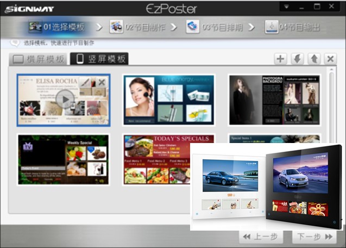The width and height of the screenshot is (346, 248).
Task: Play the ELISA ROCHA template preview
Action: 65,99
